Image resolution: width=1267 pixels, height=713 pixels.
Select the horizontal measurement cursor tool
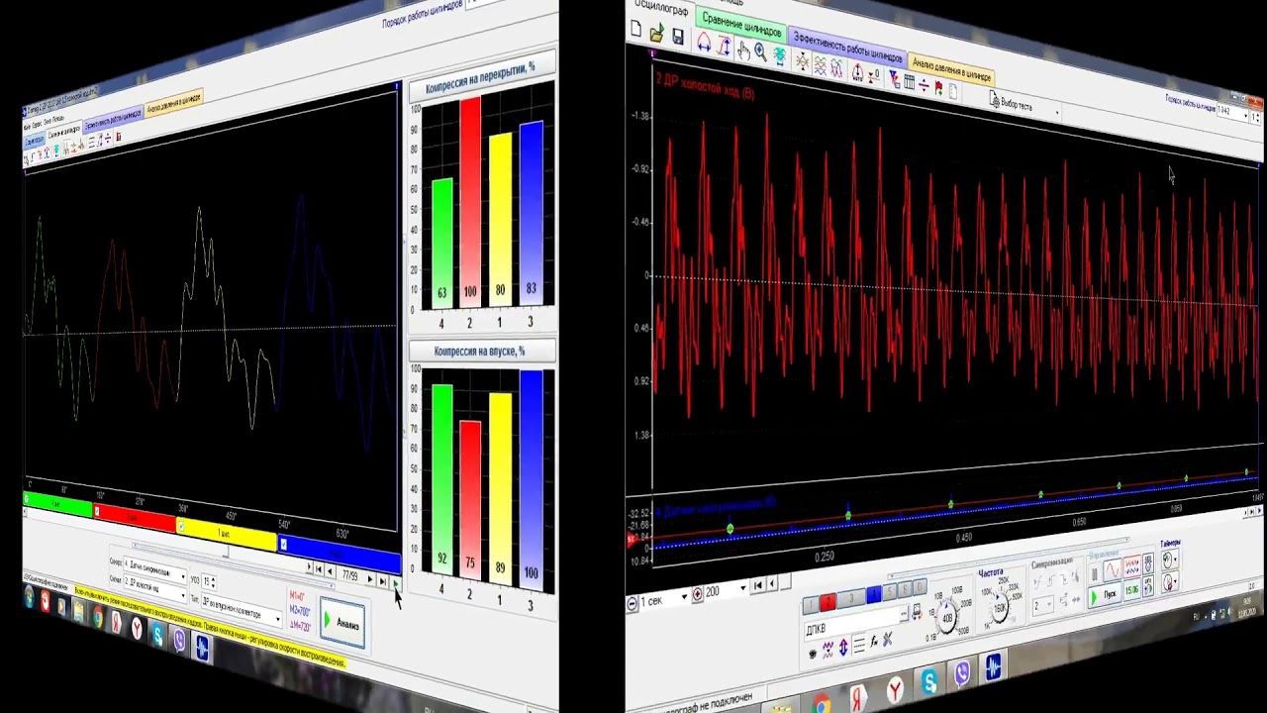point(704,42)
